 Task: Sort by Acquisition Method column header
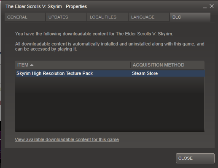167,65
